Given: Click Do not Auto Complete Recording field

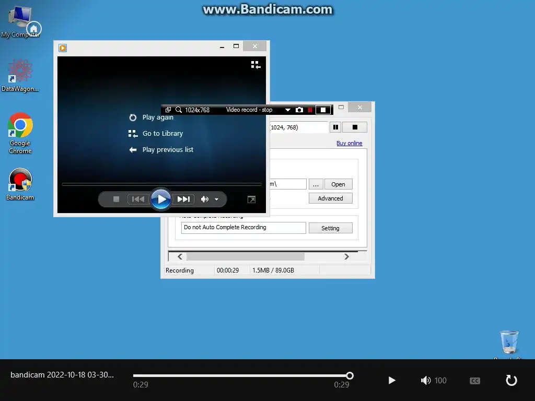Looking at the screenshot, I should 243,228.
